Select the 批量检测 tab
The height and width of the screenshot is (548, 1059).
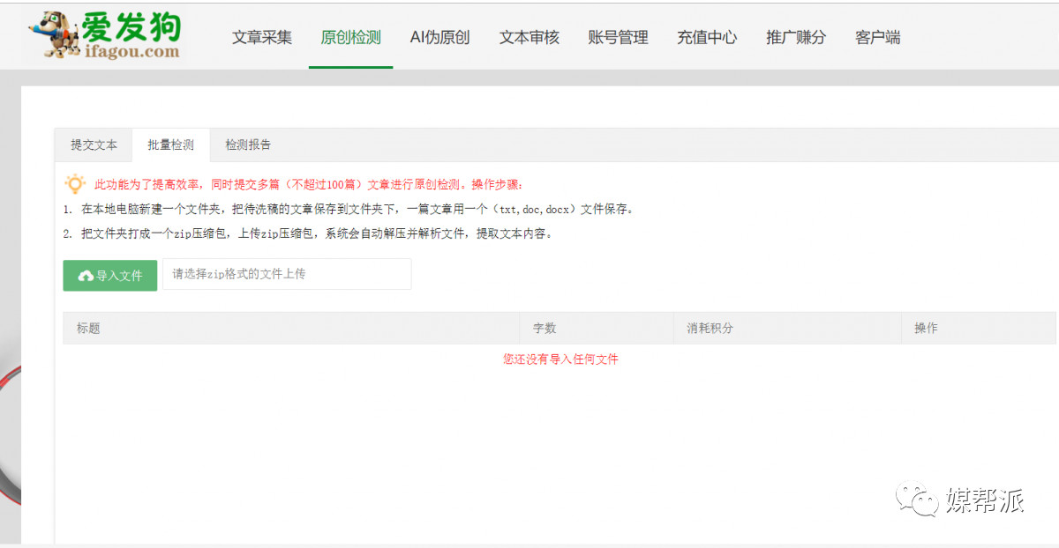click(171, 144)
